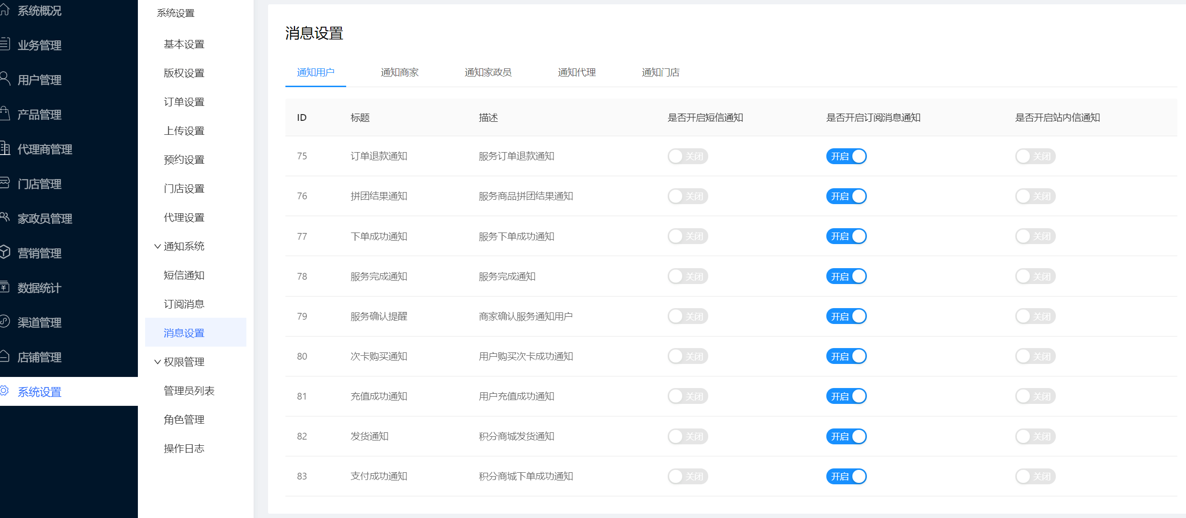Toggle SMS switch for 拼团结果通知
Viewport: 1186px width, 518px height.
(687, 196)
